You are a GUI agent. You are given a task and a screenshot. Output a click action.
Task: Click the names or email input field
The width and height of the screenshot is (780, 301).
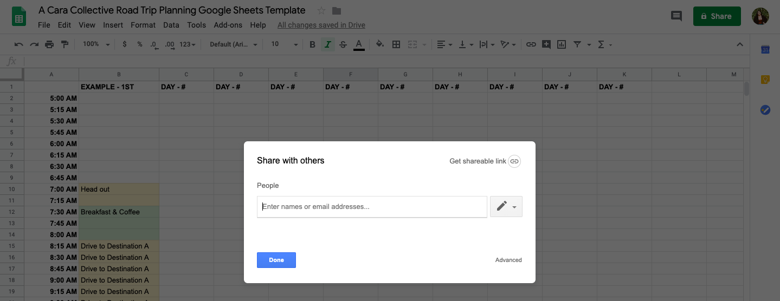point(372,207)
